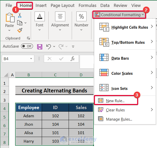
Task: Select column B header
Action: tap(29, 75)
